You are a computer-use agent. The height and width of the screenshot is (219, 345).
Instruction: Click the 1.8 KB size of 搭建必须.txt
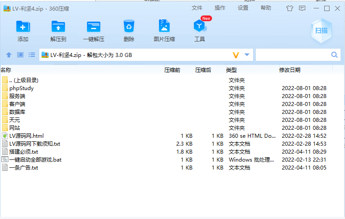(x=184, y=152)
